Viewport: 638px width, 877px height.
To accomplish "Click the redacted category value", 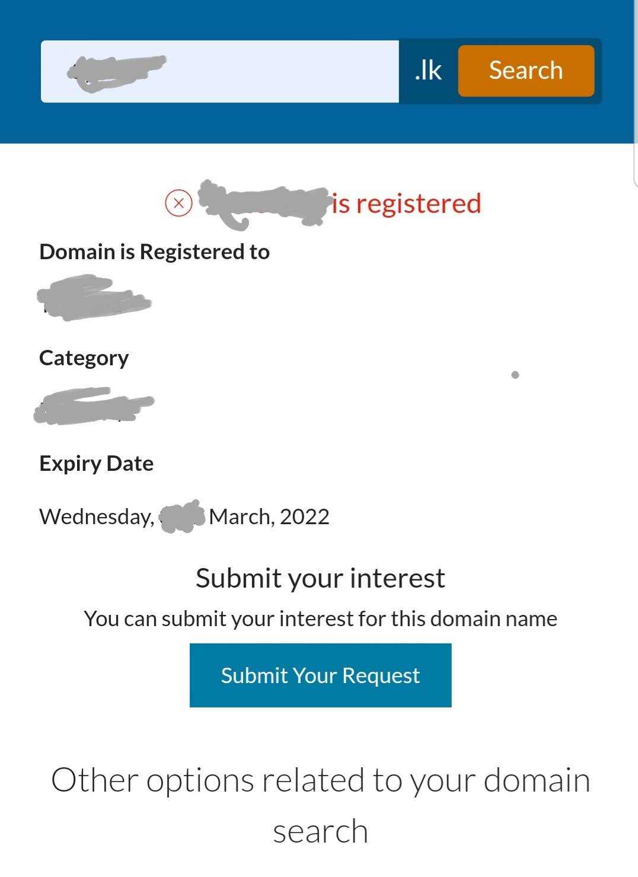I will click(94, 406).
